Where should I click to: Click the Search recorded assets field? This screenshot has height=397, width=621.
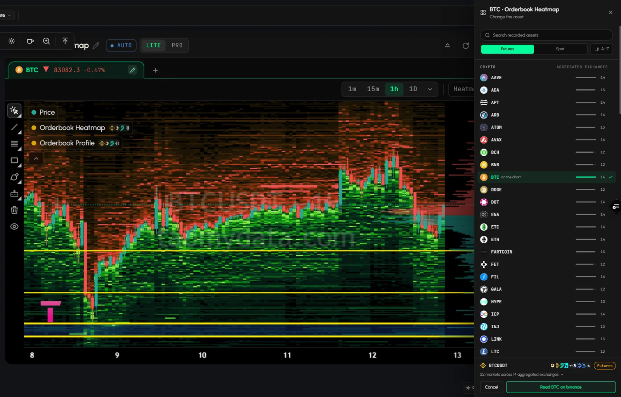[x=546, y=35]
